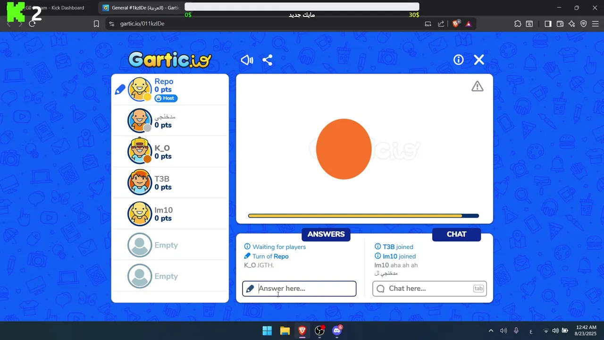Viewport: 604px width, 340px height.
Task: Click Brave browser taskbar icon
Action: (302, 331)
